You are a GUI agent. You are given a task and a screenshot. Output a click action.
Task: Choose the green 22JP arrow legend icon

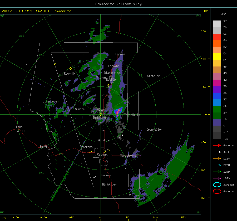click(x=217, y=172)
